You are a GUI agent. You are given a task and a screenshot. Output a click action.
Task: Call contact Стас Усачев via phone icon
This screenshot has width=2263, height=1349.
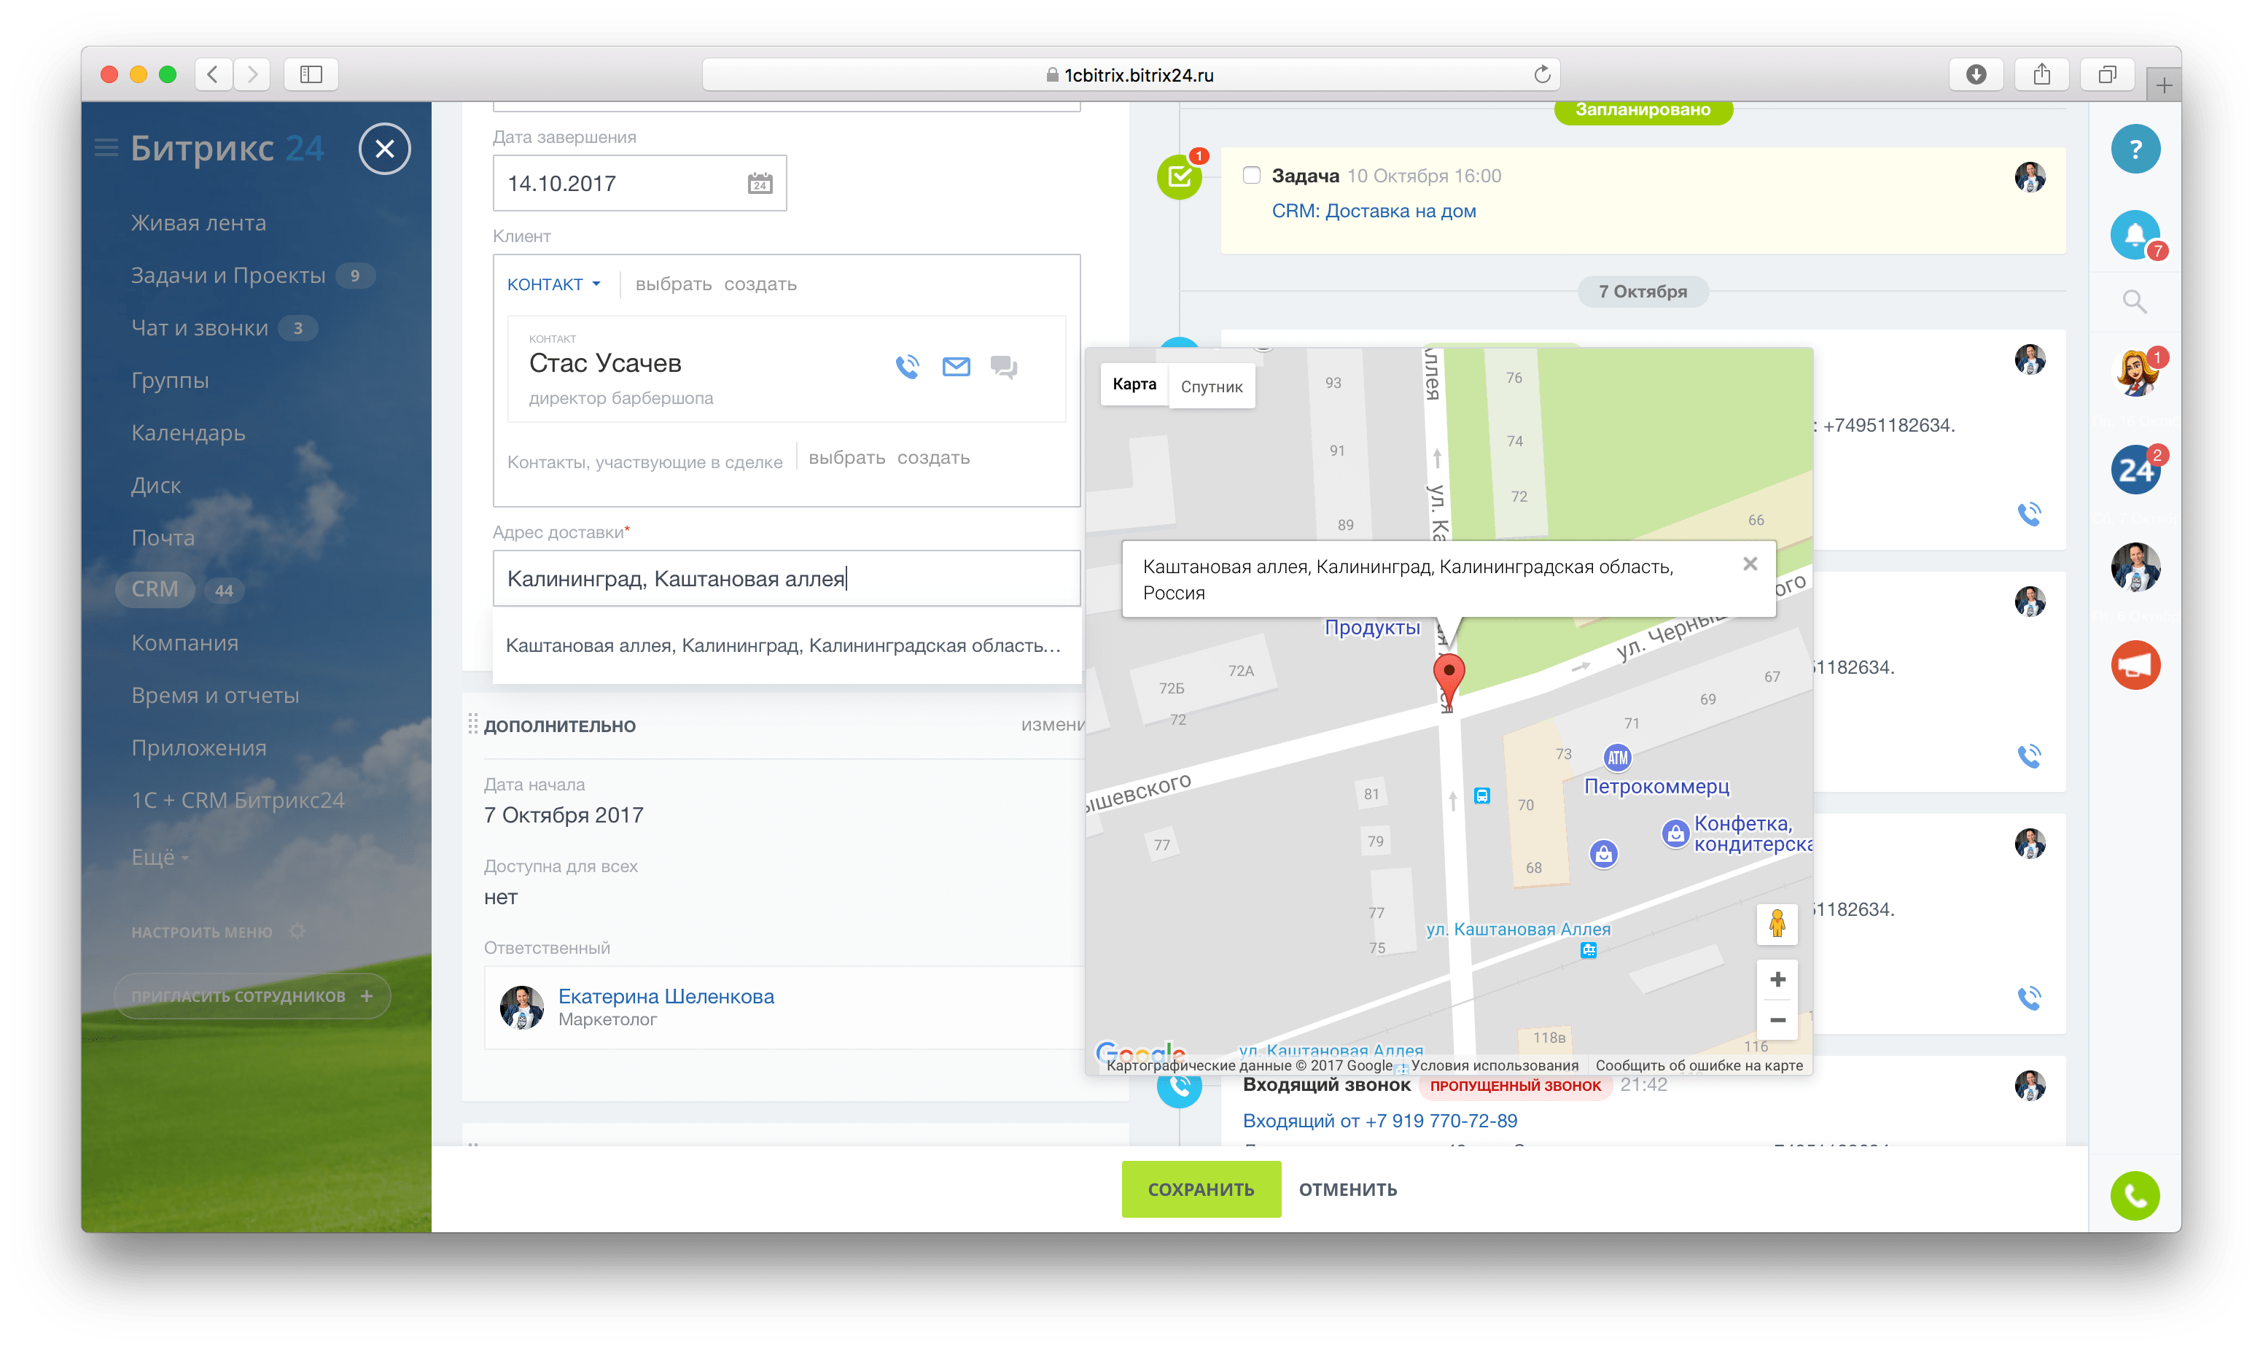[907, 366]
